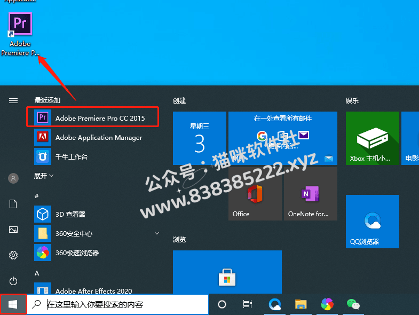
Task: Open Adobe Premiere Pro desktop shortcut
Action: coord(20,34)
